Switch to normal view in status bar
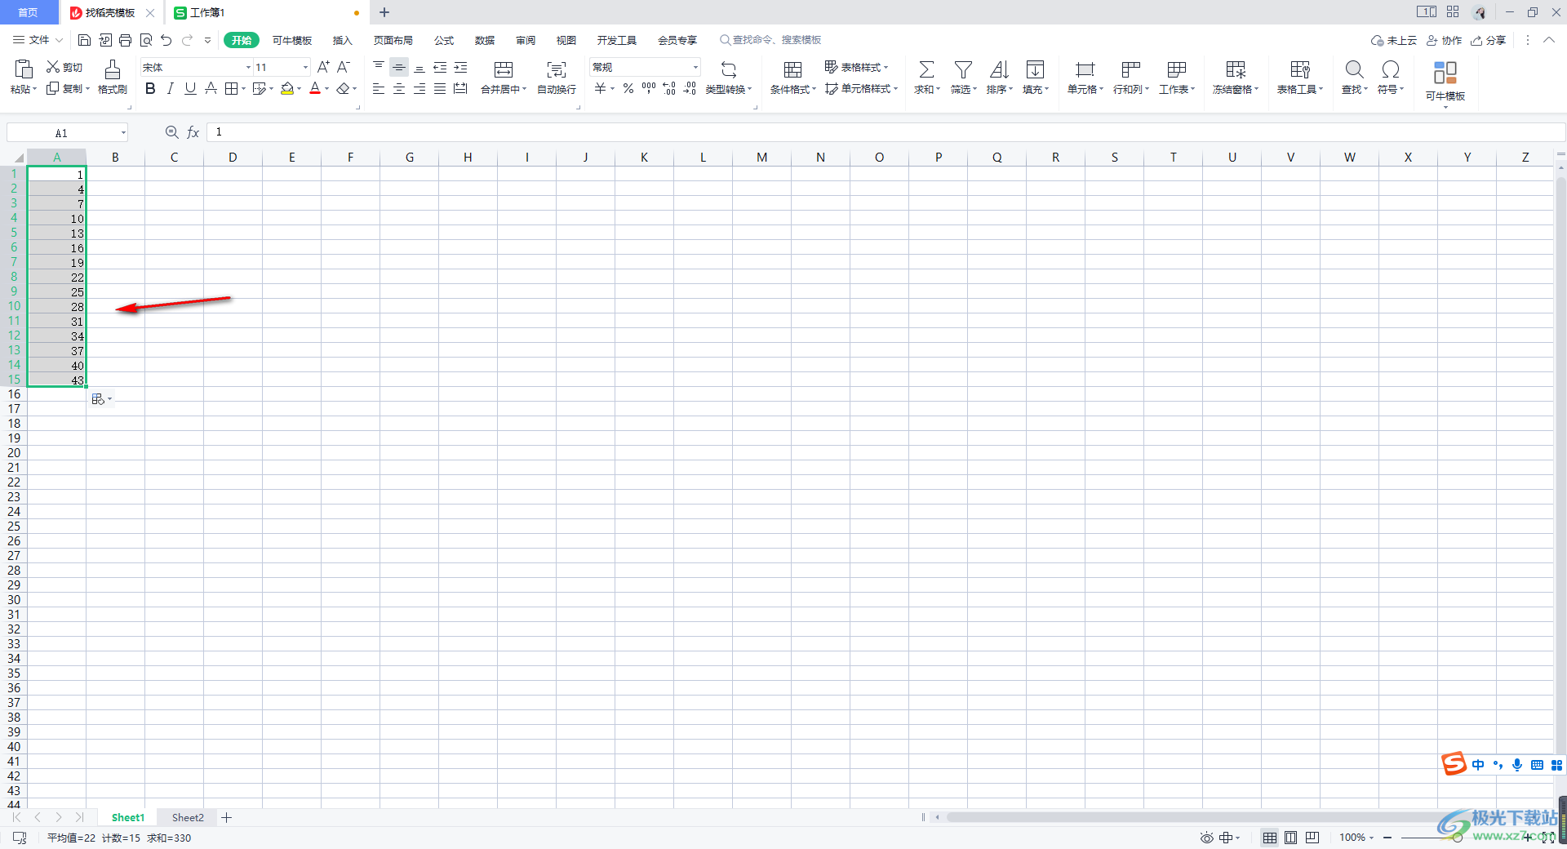Image resolution: width=1567 pixels, height=849 pixels. click(x=1270, y=838)
